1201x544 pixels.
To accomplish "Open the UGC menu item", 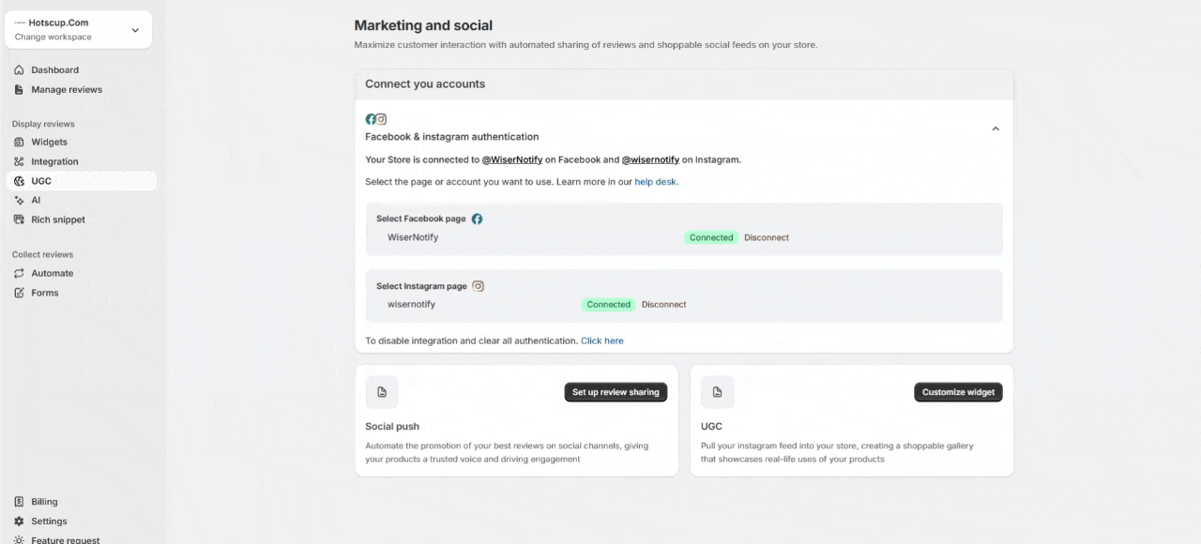I will [41, 181].
